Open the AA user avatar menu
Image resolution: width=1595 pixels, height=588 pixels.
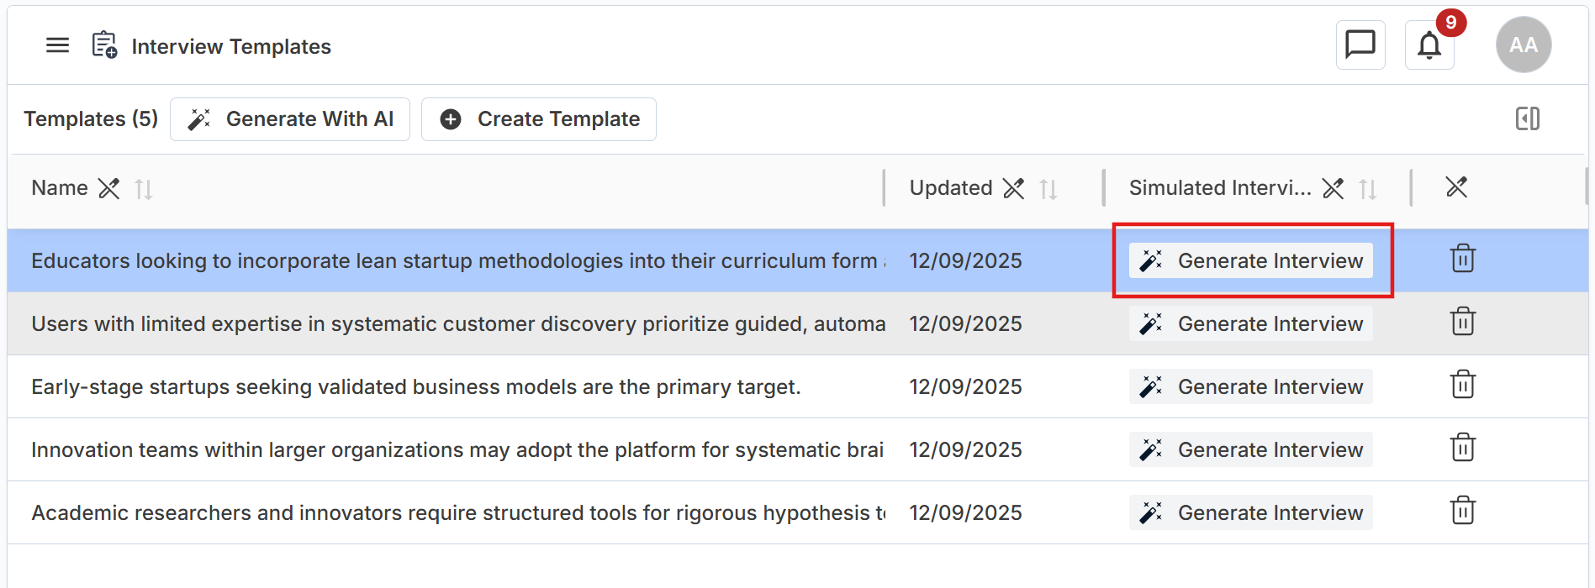click(x=1523, y=45)
